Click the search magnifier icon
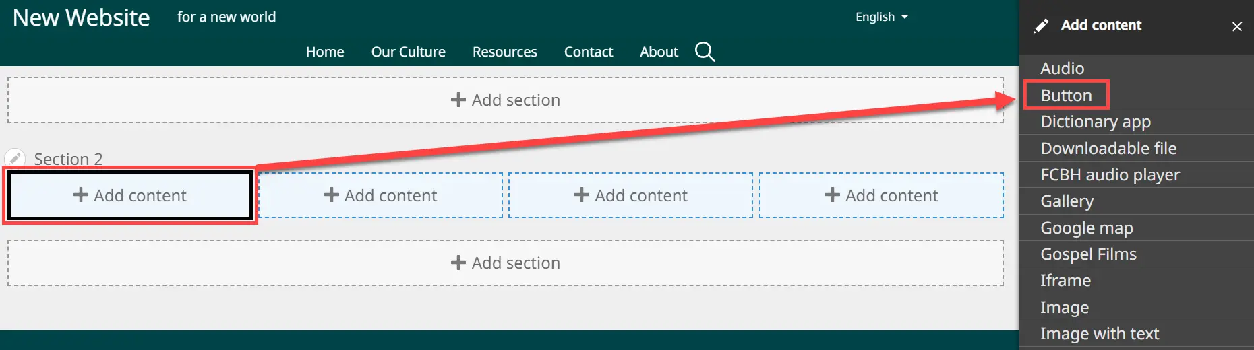This screenshot has height=350, width=1254. pos(705,52)
